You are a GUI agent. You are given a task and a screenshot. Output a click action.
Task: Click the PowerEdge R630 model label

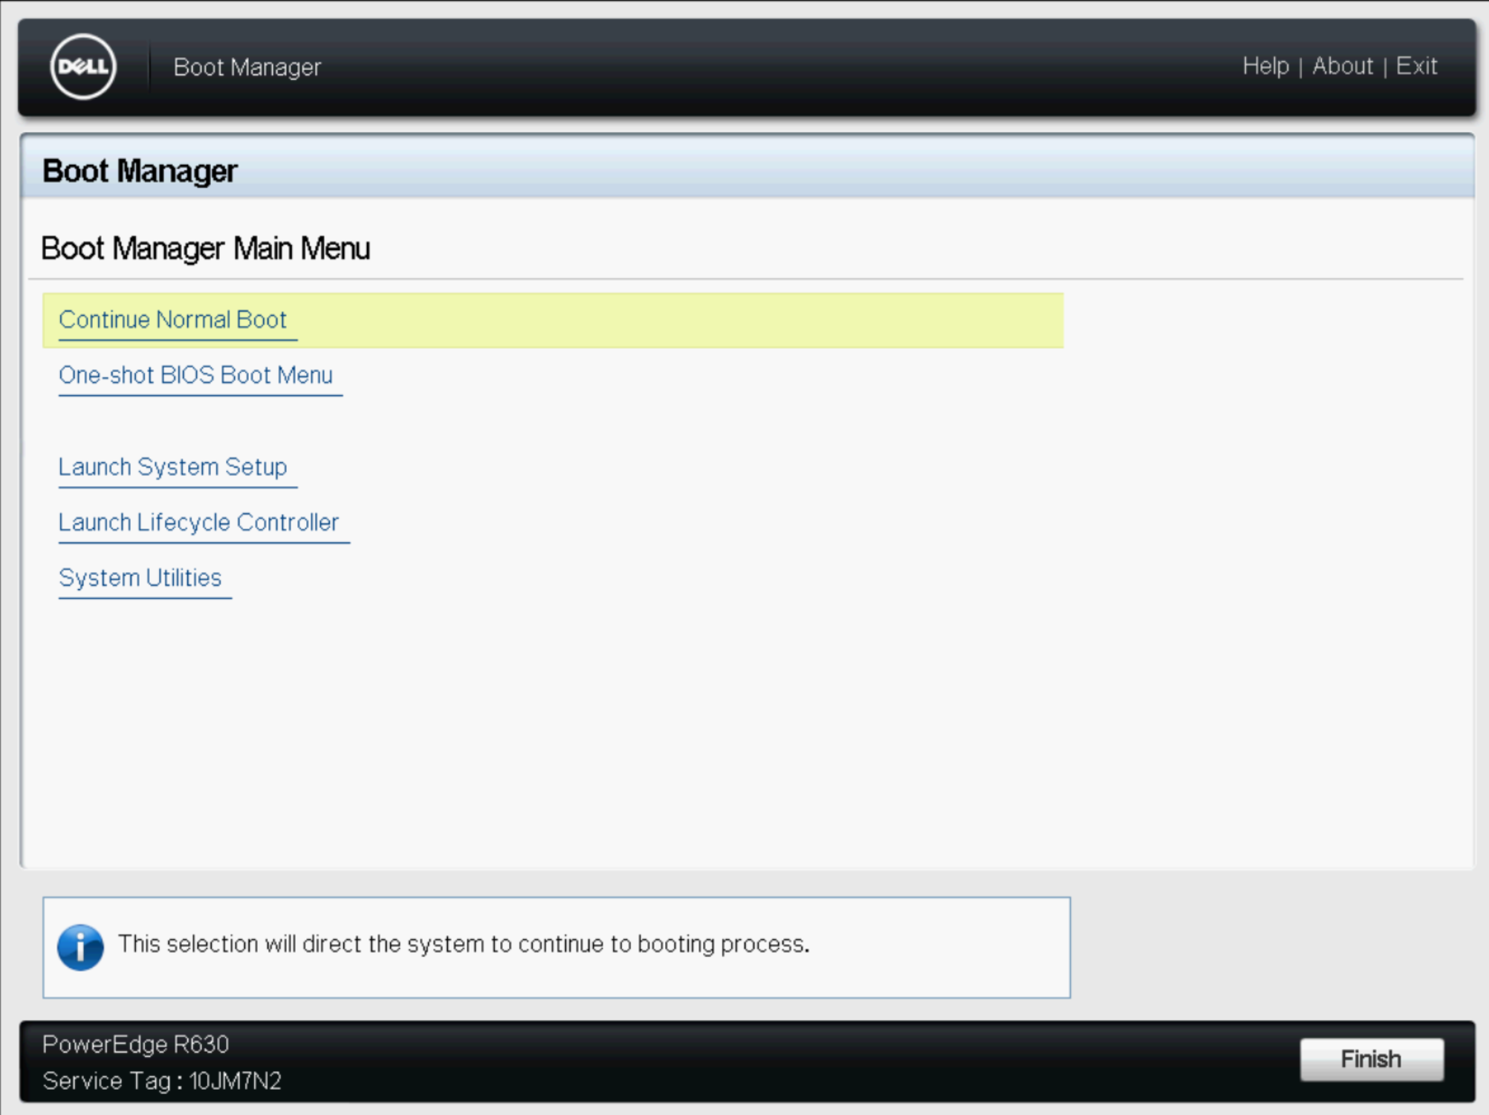pyautogui.click(x=135, y=1044)
